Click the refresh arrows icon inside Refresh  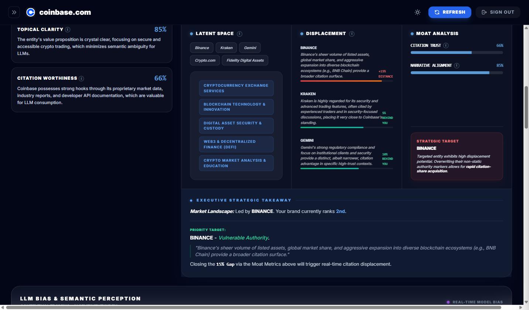click(x=437, y=12)
